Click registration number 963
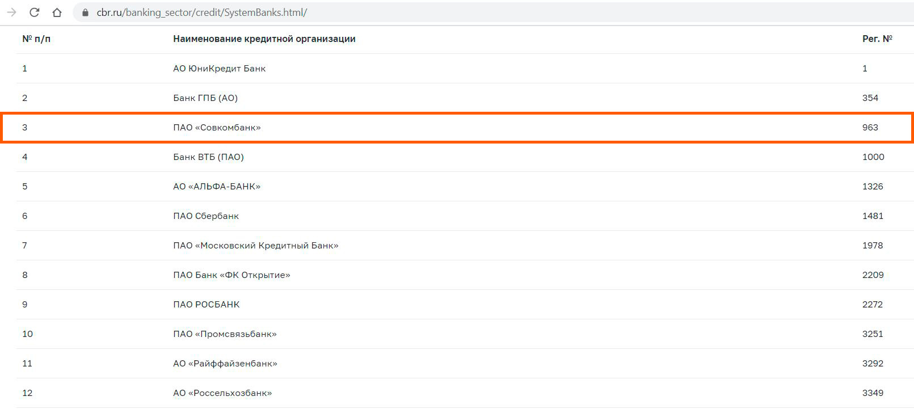Screen dimensions: 914x413 pos(870,128)
